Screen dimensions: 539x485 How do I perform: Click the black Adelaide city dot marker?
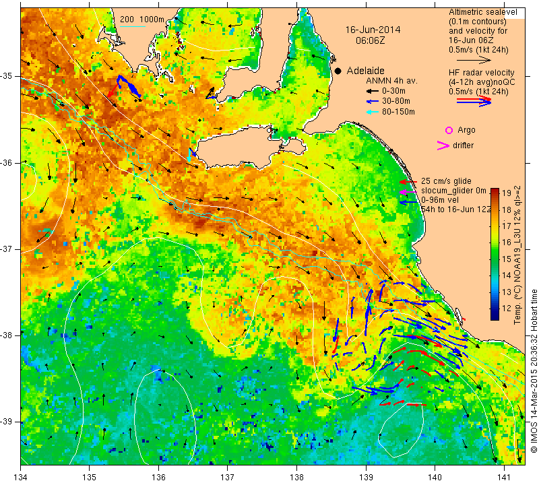(x=338, y=71)
